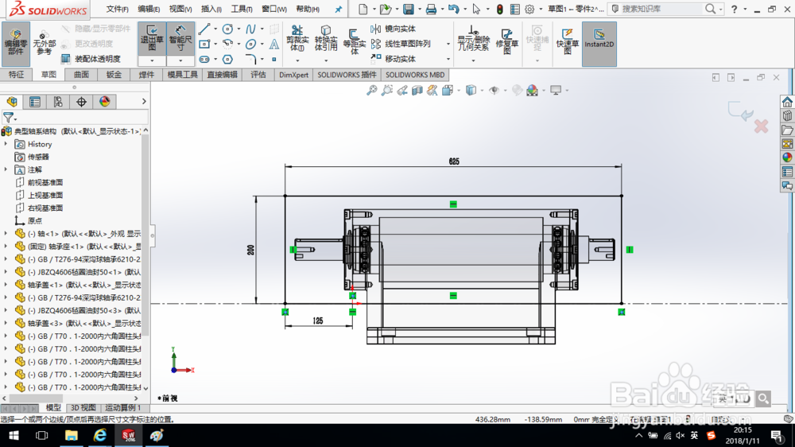
Task: Select the Spline sketch tool
Action: click(250, 29)
